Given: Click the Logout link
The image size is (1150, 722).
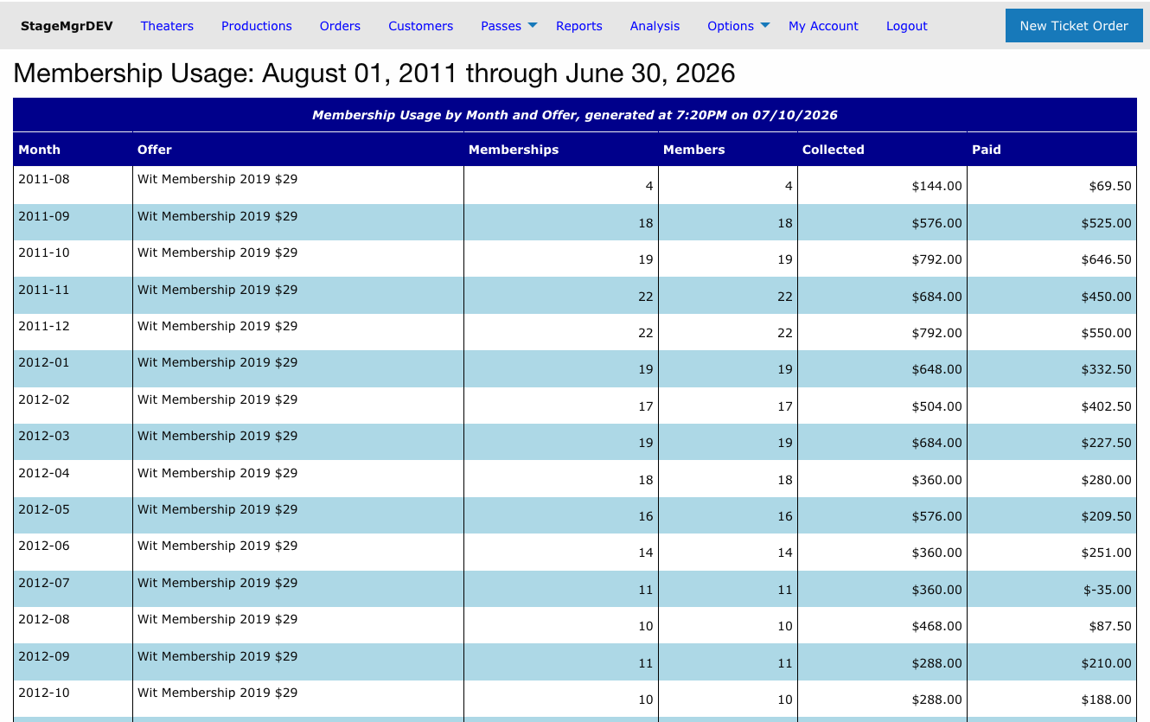Looking at the screenshot, I should pos(906,26).
